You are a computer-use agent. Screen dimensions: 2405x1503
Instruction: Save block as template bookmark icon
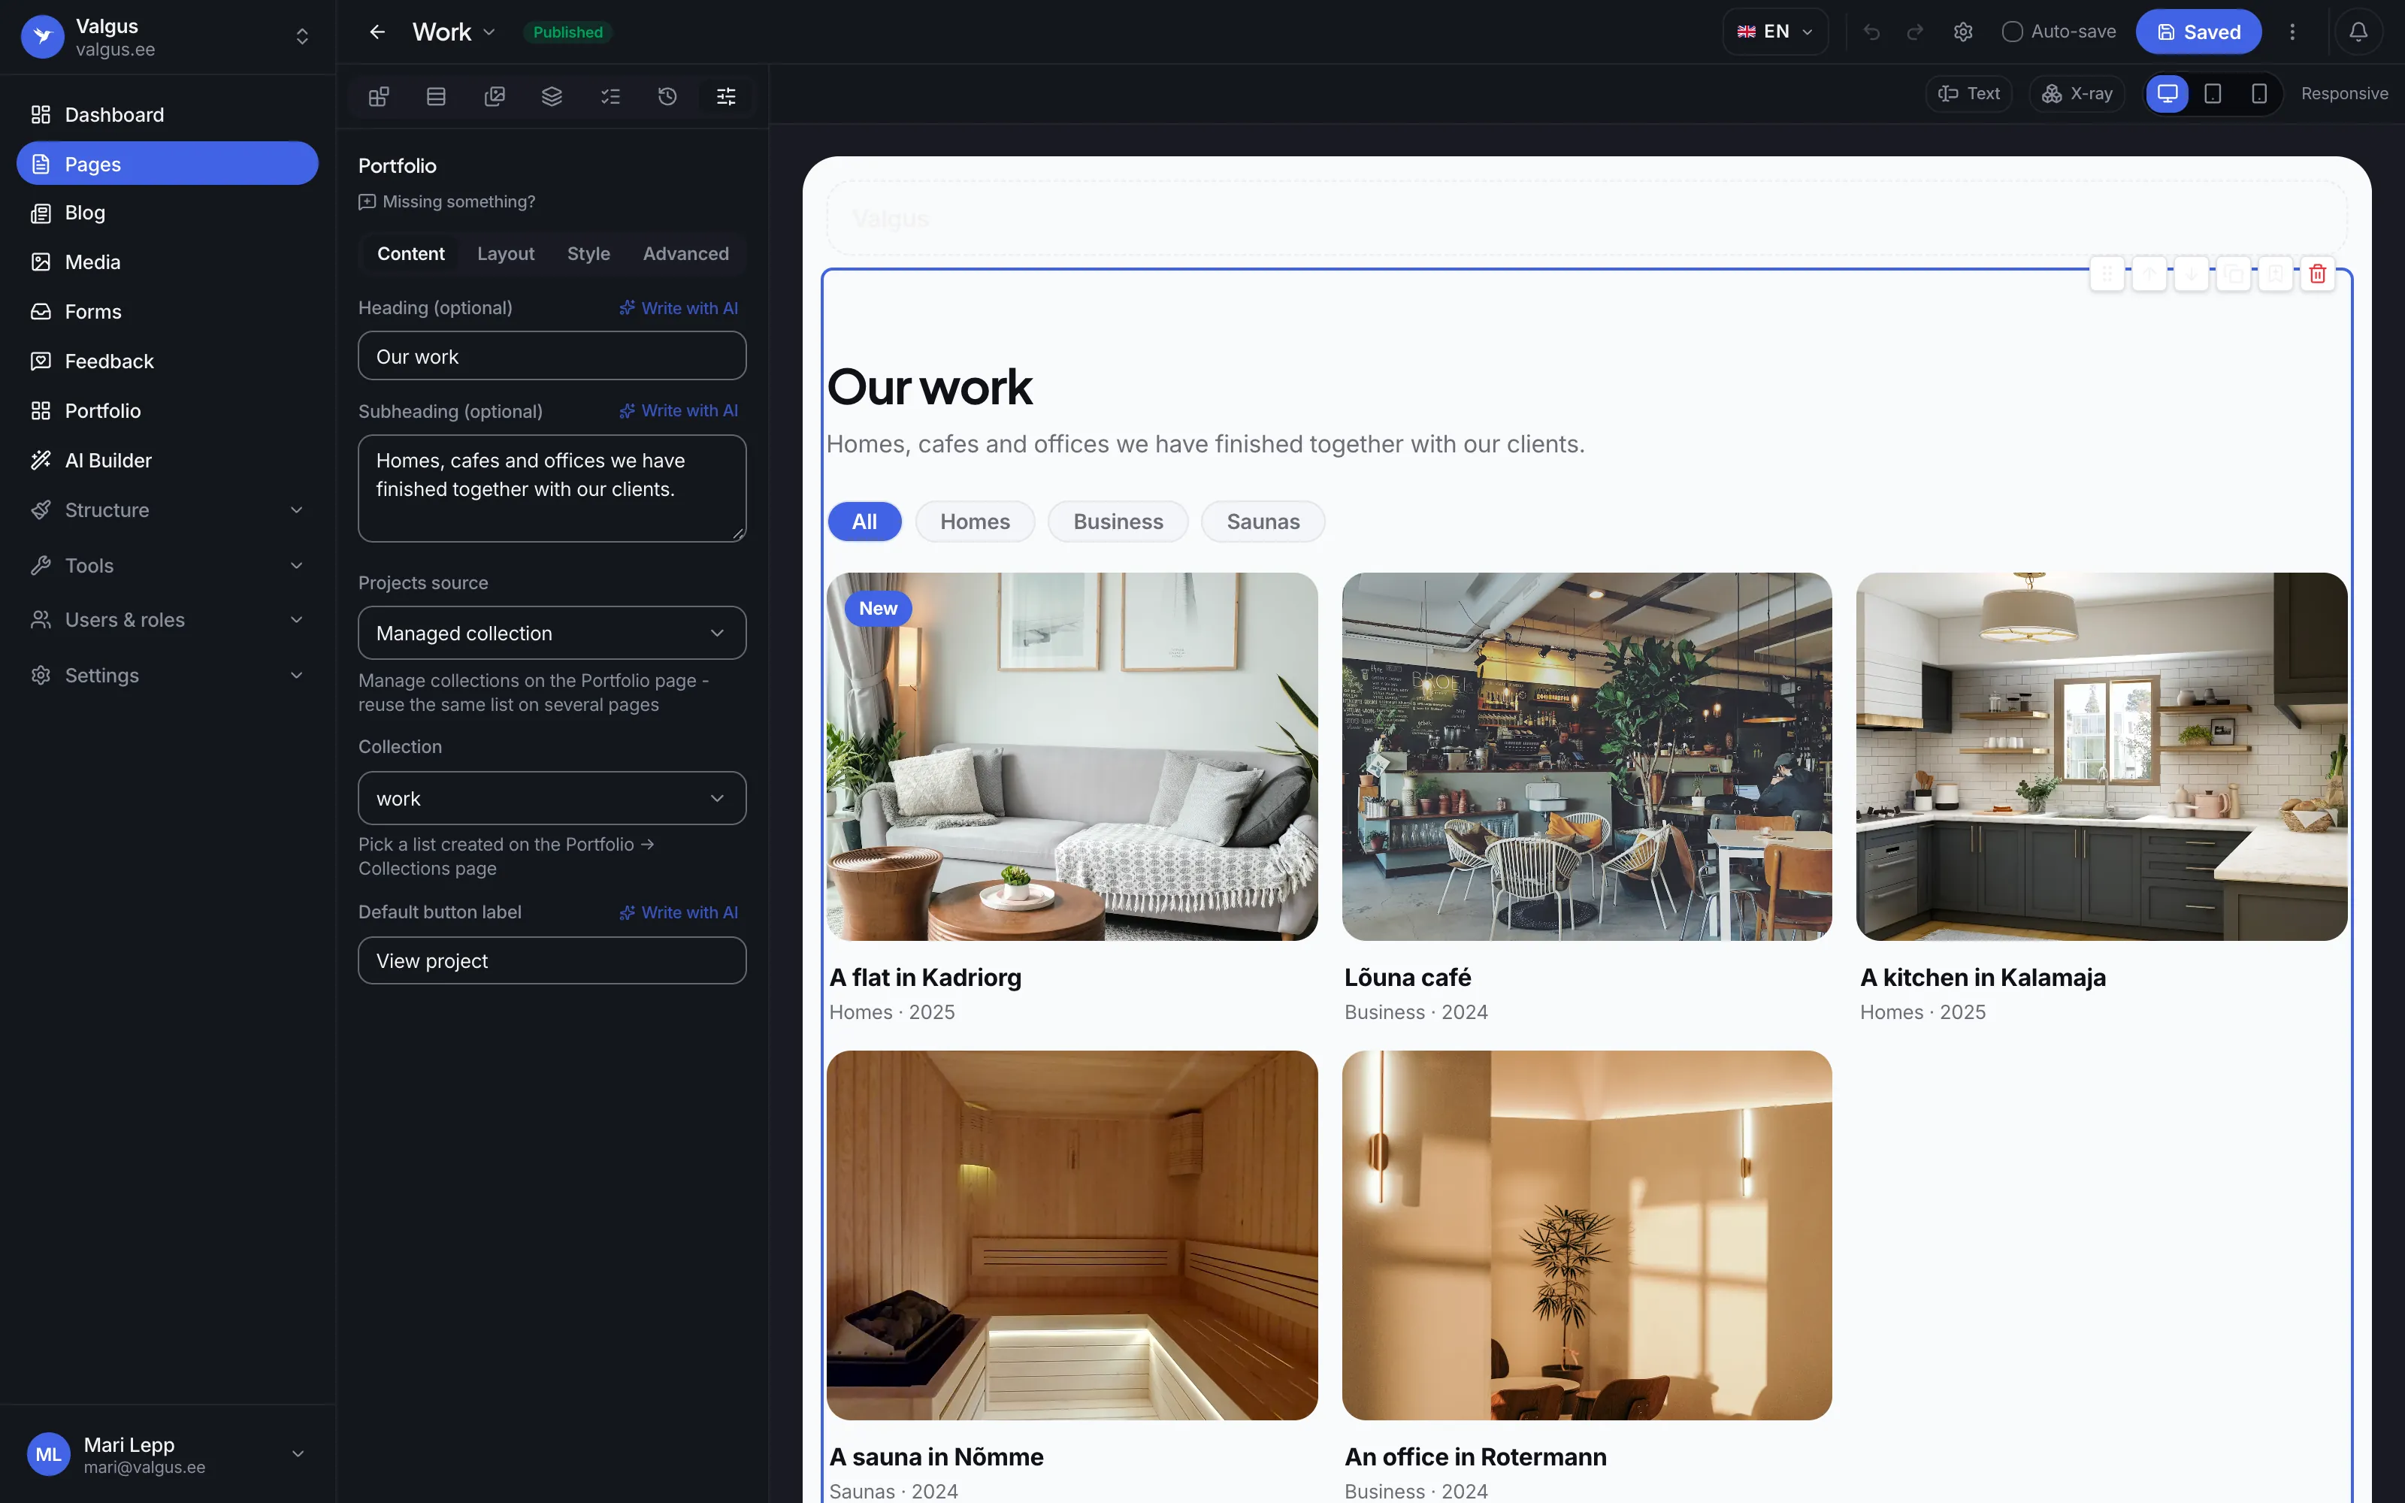[2275, 274]
